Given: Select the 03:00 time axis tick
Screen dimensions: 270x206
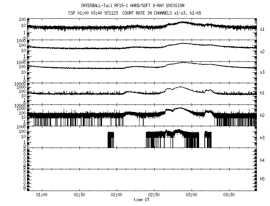Looking at the screenshot, I should tap(192, 195).
